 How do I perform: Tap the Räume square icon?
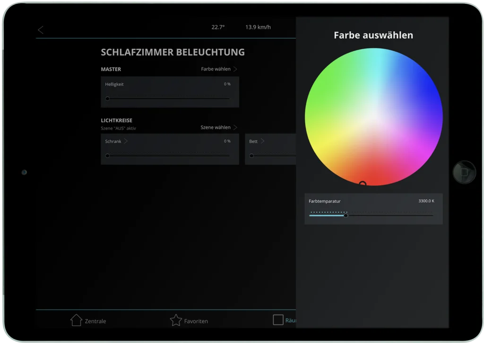click(278, 320)
